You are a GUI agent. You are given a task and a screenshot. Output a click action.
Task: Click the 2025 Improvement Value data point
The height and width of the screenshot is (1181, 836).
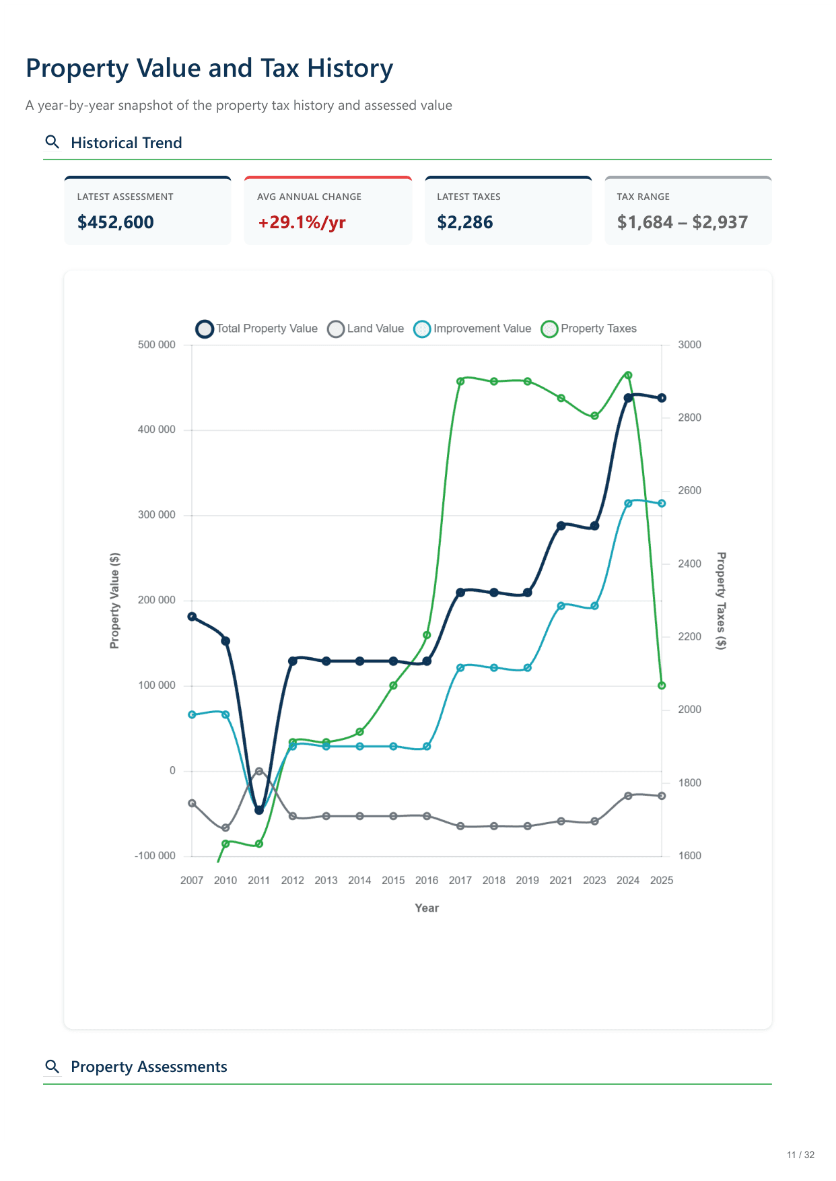pyautogui.click(x=662, y=504)
